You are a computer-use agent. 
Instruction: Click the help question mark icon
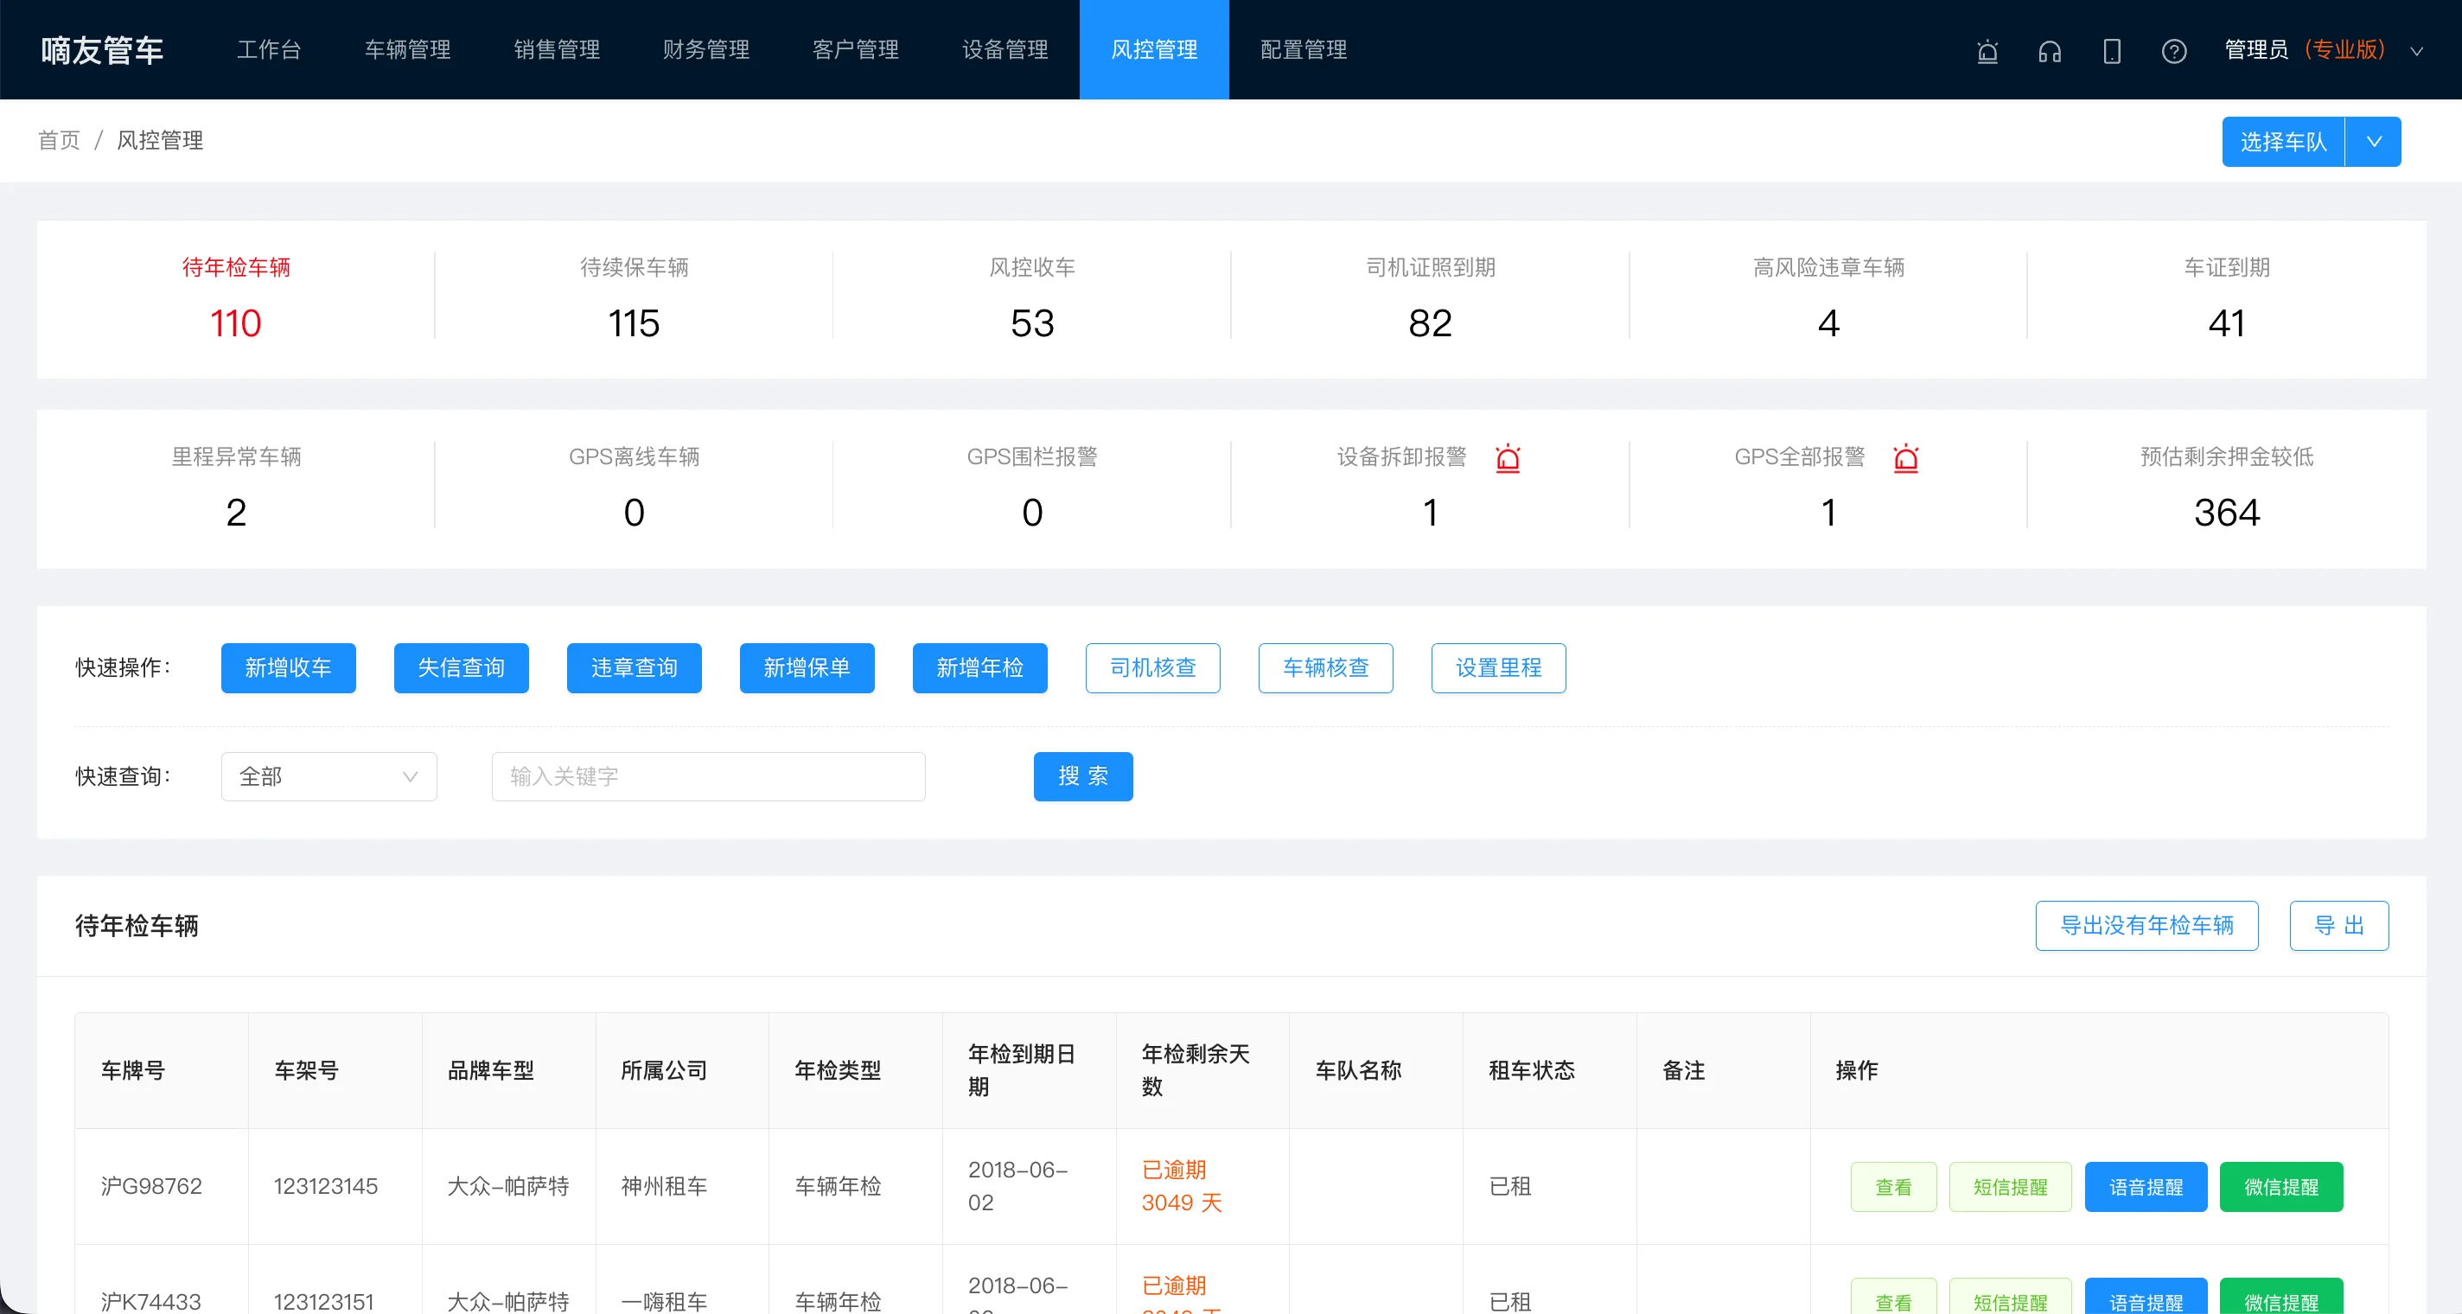click(2173, 51)
